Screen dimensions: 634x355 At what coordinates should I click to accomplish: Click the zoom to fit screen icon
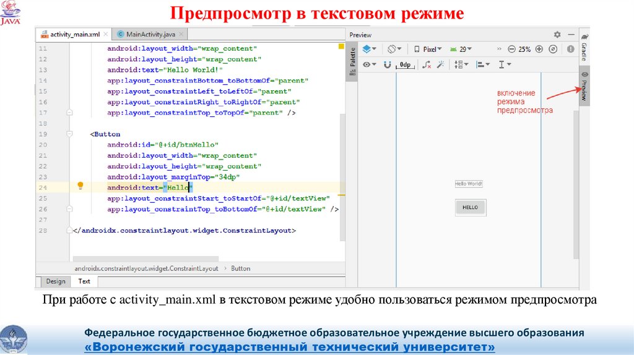pyautogui.click(x=553, y=49)
